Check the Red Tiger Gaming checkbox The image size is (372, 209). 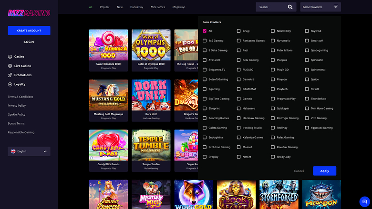click(273, 118)
